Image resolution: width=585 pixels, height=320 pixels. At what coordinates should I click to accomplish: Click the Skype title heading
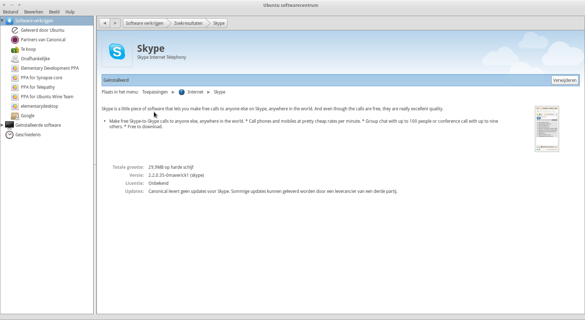coord(151,49)
